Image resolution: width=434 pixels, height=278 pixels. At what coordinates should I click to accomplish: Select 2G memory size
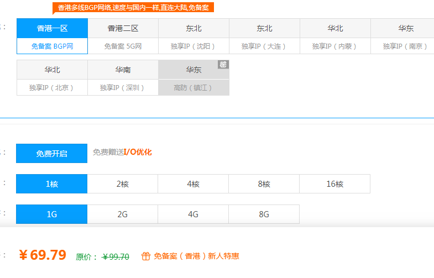[x=123, y=214]
